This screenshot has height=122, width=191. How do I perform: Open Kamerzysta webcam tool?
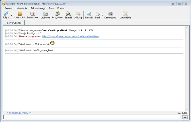coord(110,15)
